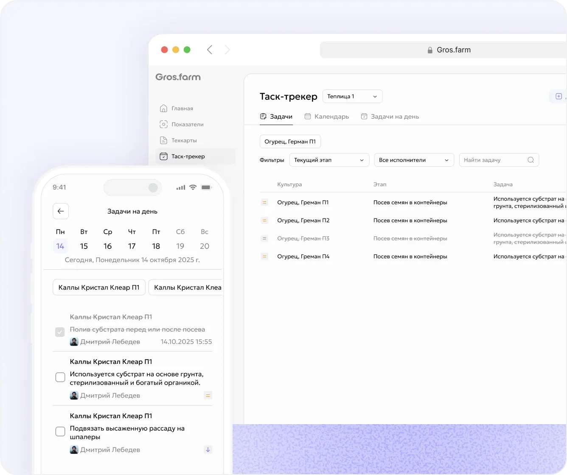Switch to the Календарь tab
The image size is (567, 475).
tap(327, 117)
